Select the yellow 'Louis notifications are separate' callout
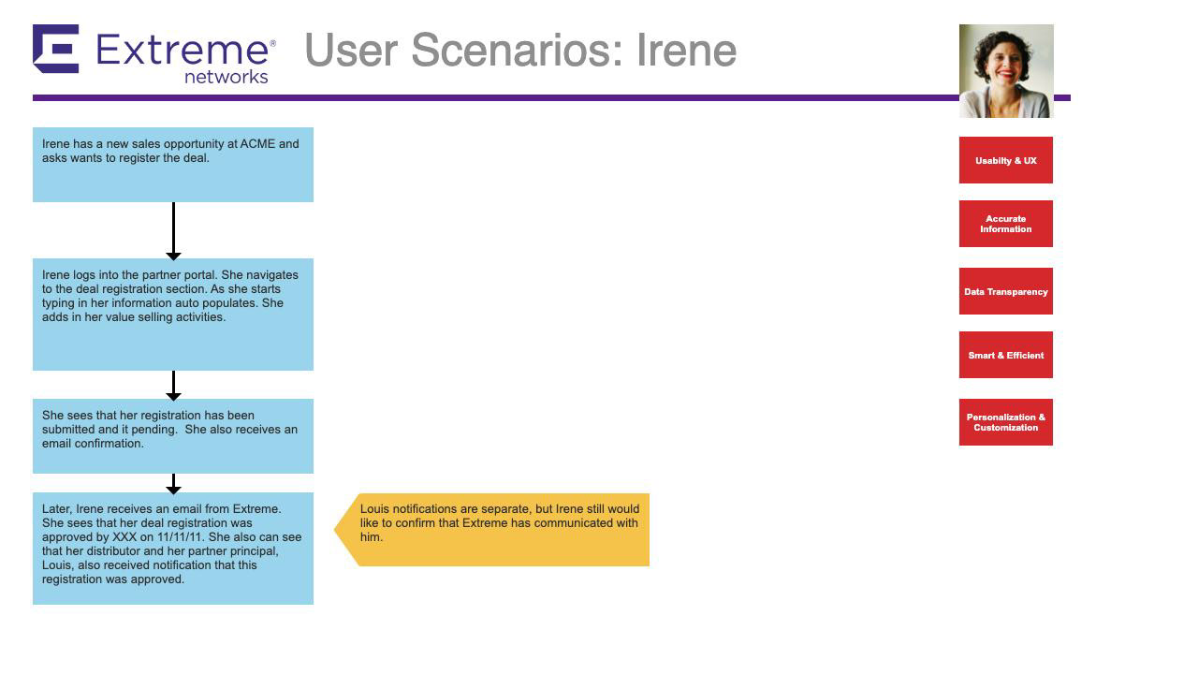The height and width of the screenshot is (674, 1198). click(492, 530)
